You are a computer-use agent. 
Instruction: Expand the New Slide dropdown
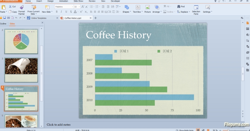pyautogui.click(x=52, y=12)
